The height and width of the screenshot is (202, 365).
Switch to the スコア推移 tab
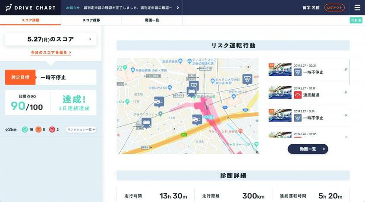[91, 20]
